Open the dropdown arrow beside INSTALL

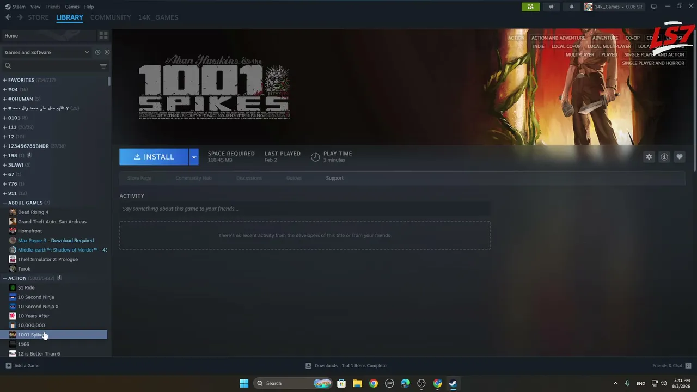pos(194,157)
